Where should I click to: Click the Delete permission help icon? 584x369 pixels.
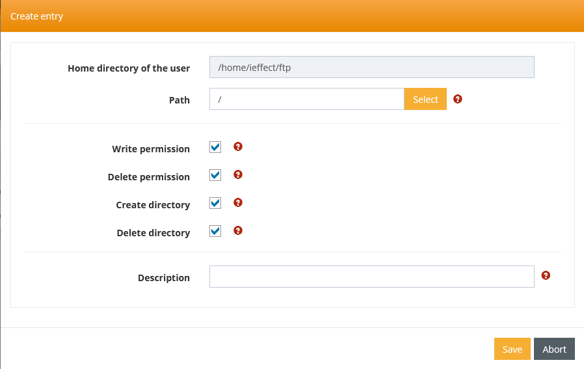pos(238,175)
